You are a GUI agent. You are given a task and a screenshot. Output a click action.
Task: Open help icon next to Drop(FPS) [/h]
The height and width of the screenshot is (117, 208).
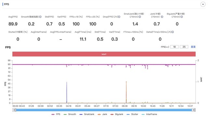[119, 17]
